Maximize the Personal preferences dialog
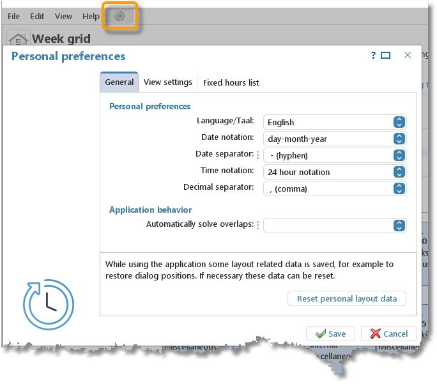The height and width of the screenshot is (384, 437). click(386, 56)
